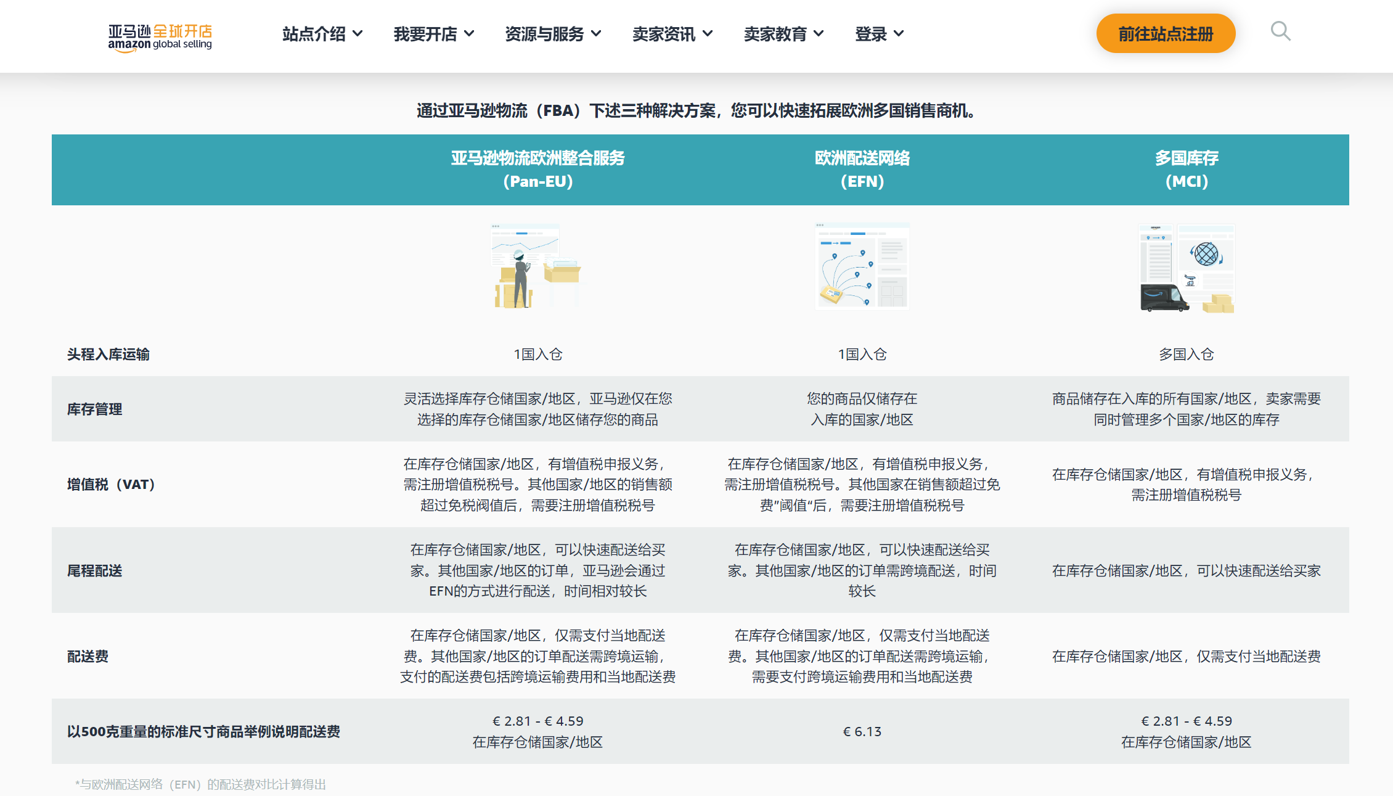Click the EFN 尾程配送 description cell
1393x796 pixels.
tap(862, 571)
